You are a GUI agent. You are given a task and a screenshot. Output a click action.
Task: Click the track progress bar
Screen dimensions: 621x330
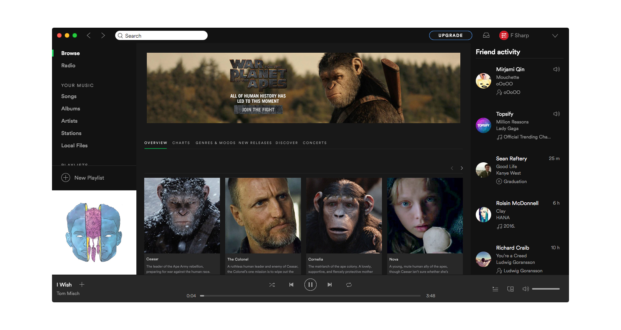coord(310,296)
